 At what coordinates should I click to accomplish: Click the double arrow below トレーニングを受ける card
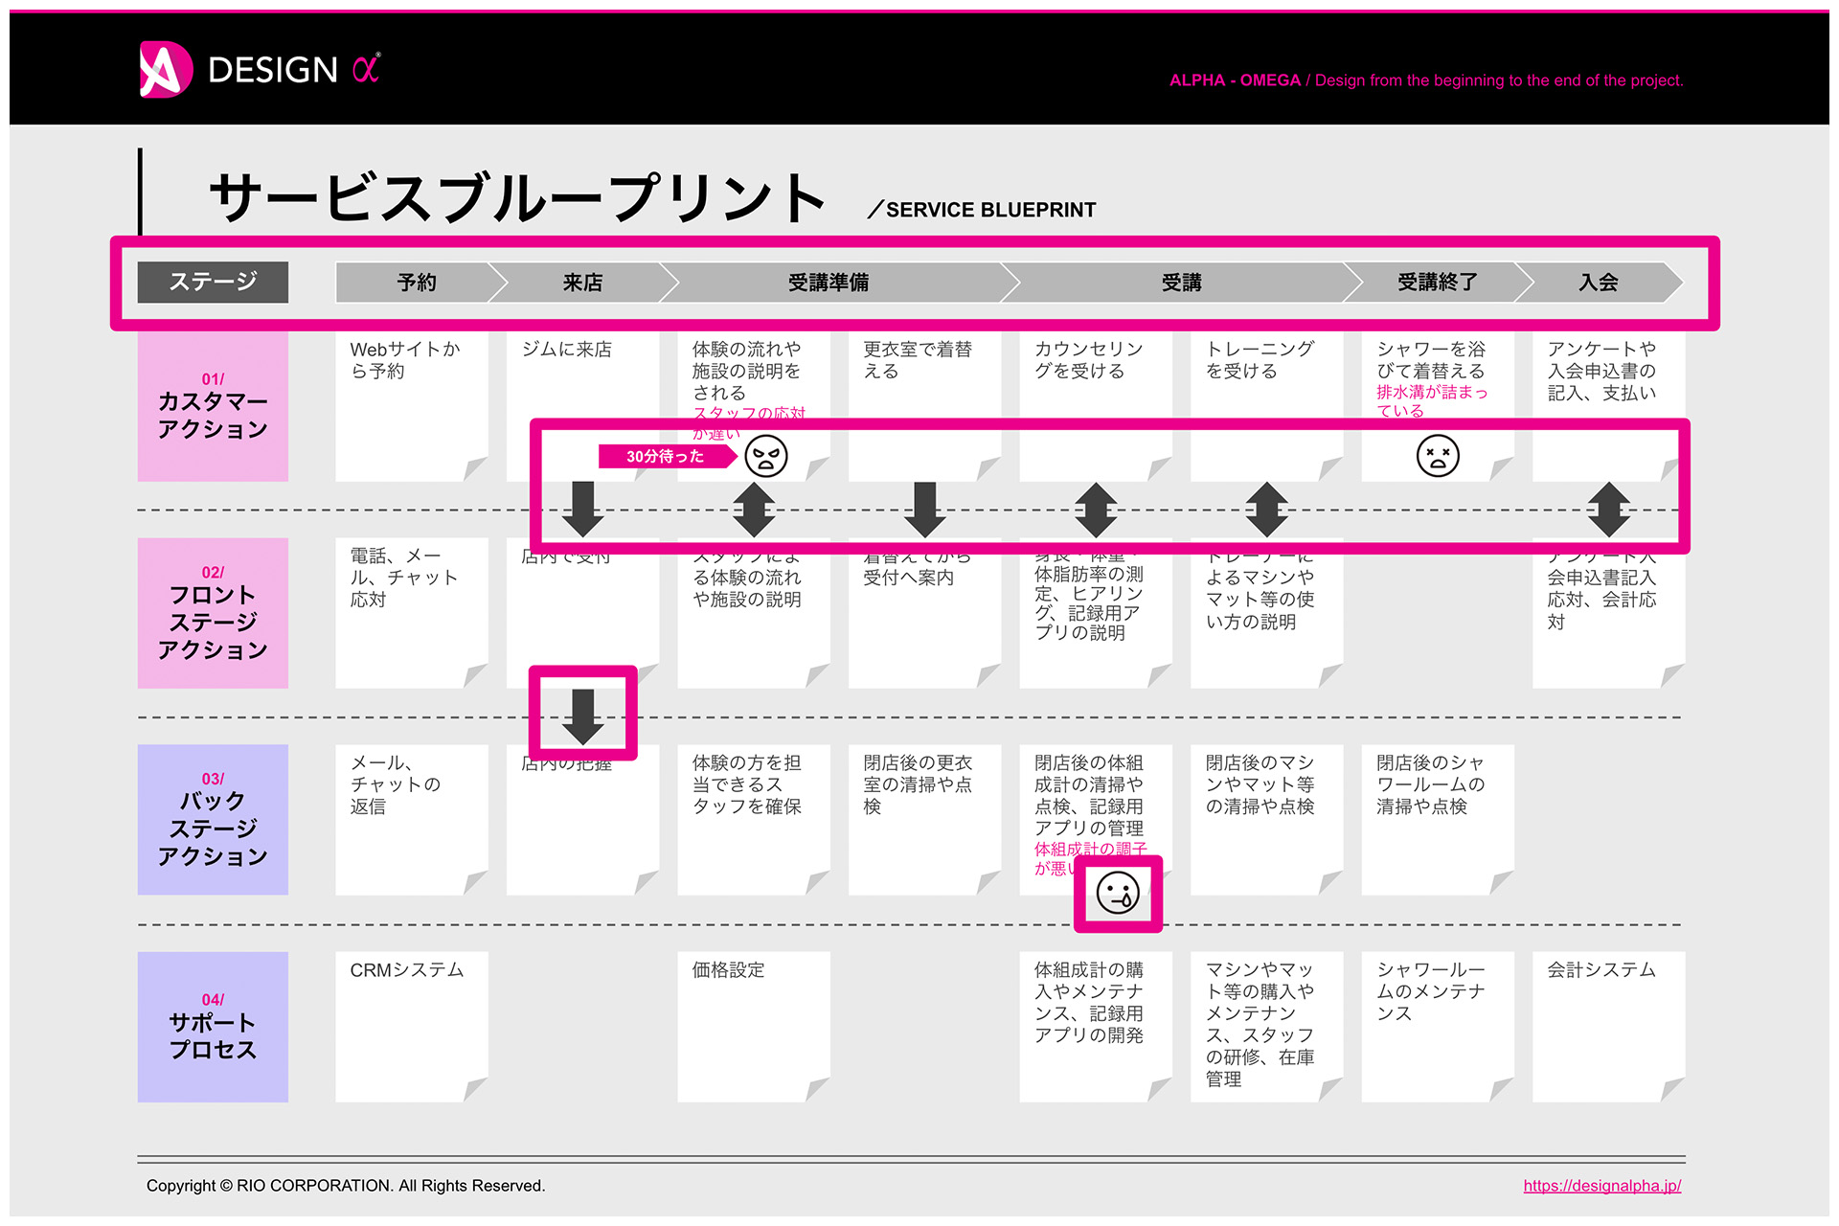[1266, 509]
